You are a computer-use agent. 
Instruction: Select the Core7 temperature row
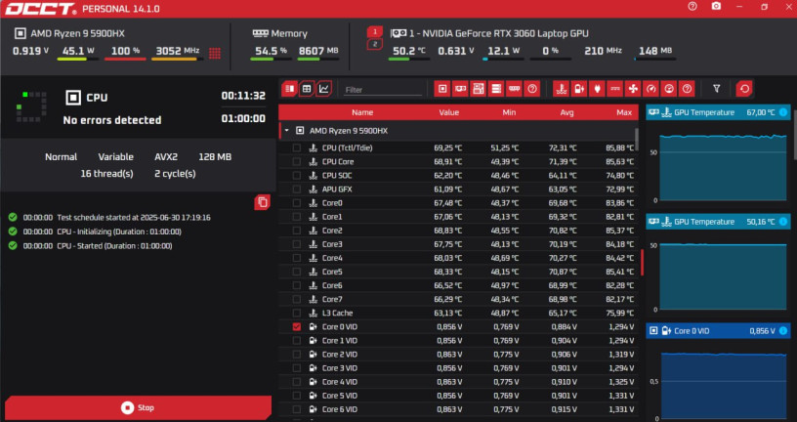458,299
